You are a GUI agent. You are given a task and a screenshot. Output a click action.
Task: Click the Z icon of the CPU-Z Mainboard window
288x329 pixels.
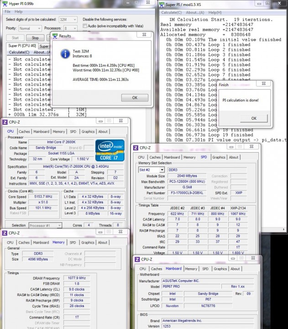point(137,260)
